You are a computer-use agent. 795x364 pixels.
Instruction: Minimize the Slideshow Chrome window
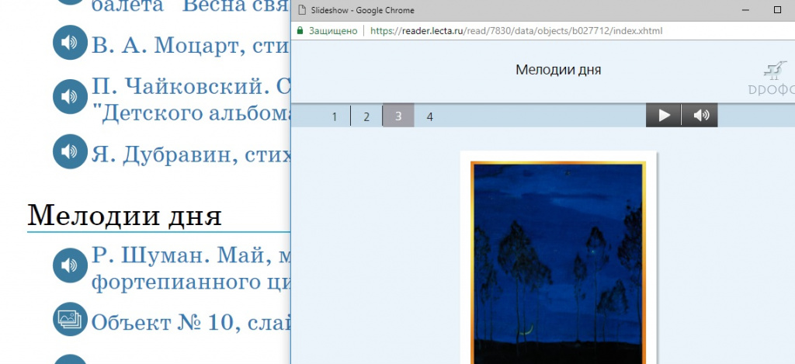pyautogui.click(x=745, y=10)
